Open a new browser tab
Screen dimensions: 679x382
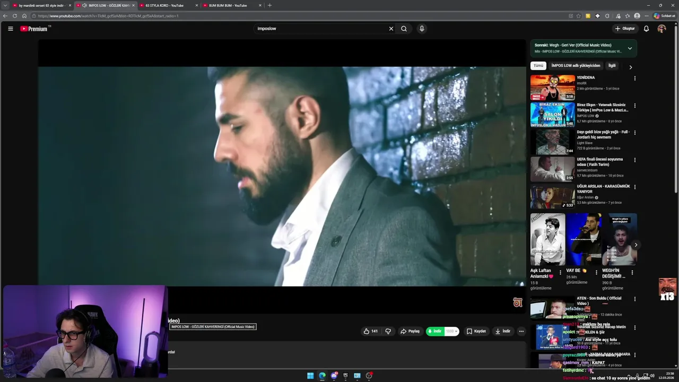point(269,5)
